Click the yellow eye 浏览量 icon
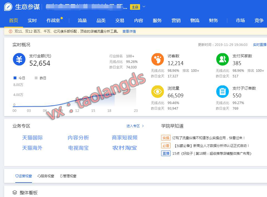 click(158, 92)
